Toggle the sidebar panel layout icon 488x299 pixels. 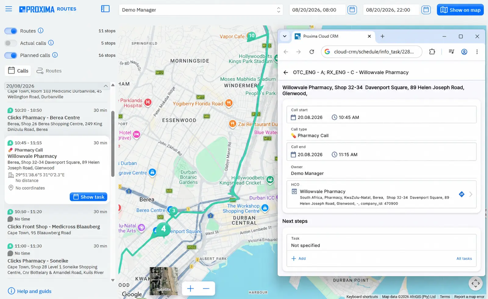(x=105, y=9)
